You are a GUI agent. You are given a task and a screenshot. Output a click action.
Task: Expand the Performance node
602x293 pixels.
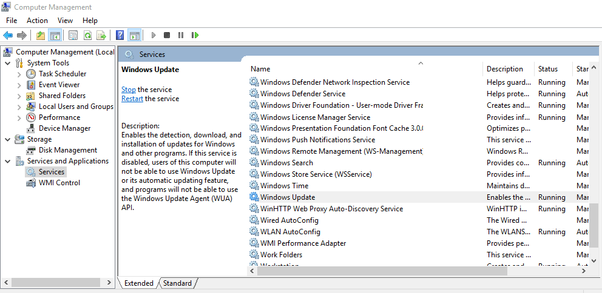[x=19, y=117]
